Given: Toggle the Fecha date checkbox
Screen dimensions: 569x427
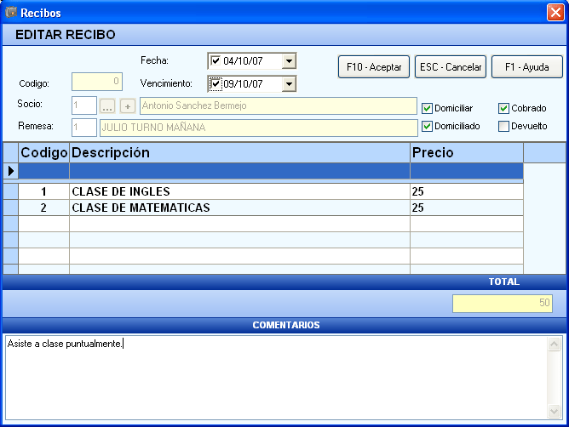Looking at the screenshot, I should [x=216, y=60].
